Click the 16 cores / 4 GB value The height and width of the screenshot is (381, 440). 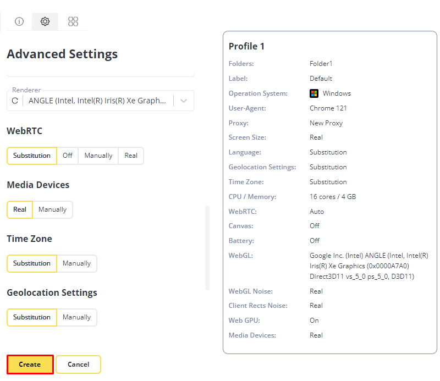tap(333, 197)
